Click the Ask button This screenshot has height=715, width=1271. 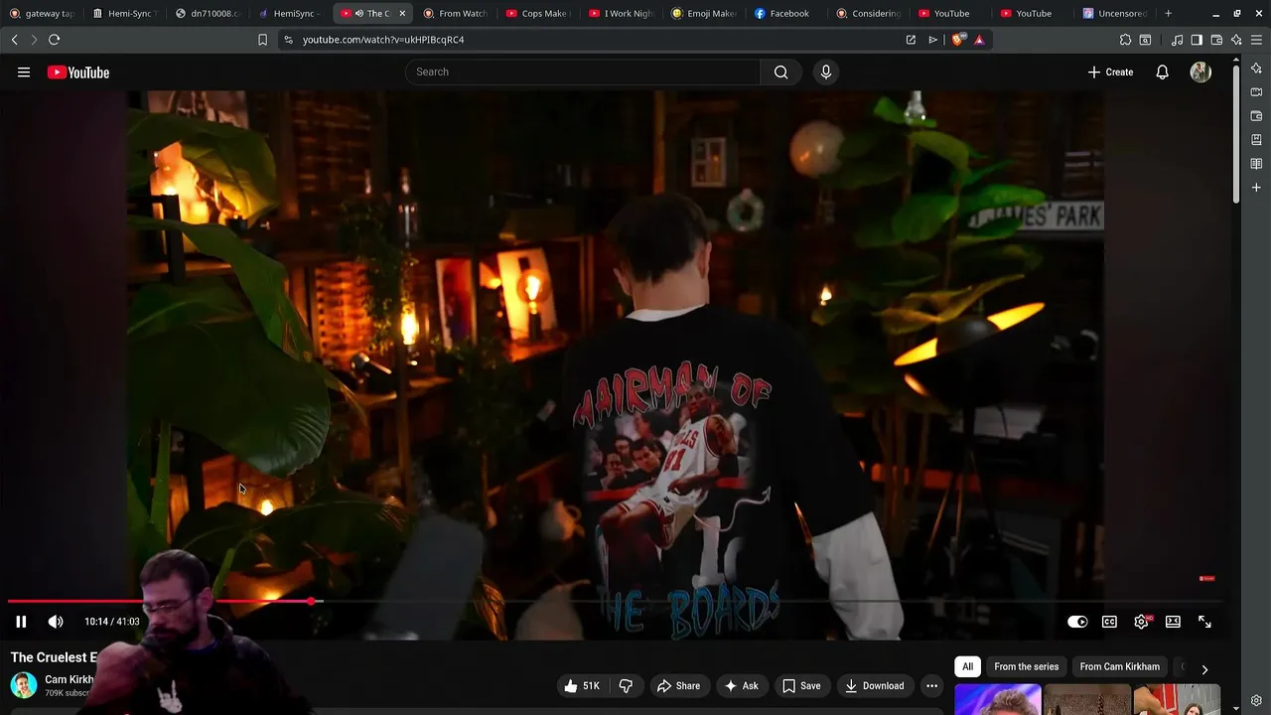742,686
